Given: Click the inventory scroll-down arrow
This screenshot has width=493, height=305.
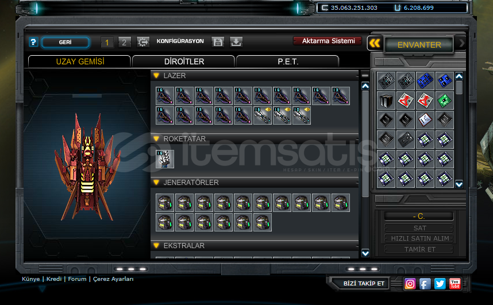Looking at the screenshot, I should [459, 184].
